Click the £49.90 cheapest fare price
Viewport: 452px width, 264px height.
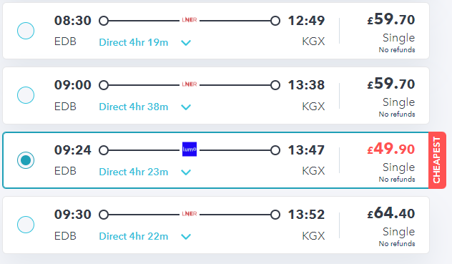pyautogui.click(x=391, y=149)
